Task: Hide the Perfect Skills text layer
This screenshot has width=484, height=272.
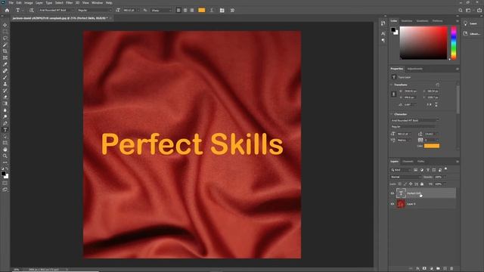Action: [x=392, y=193]
